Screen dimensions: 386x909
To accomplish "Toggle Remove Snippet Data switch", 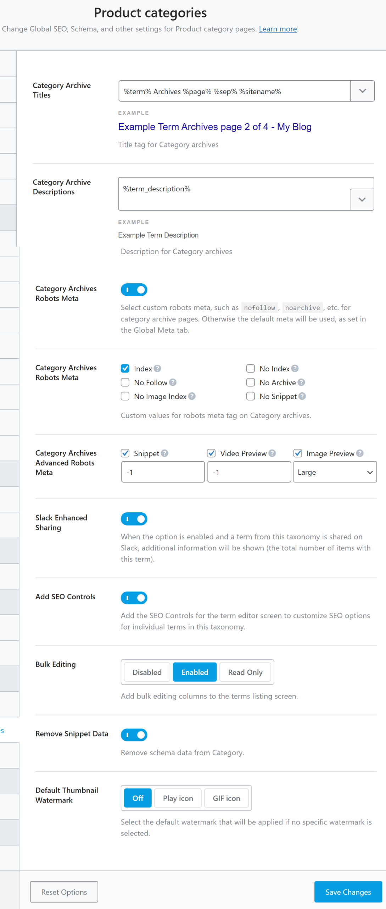I will point(134,735).
